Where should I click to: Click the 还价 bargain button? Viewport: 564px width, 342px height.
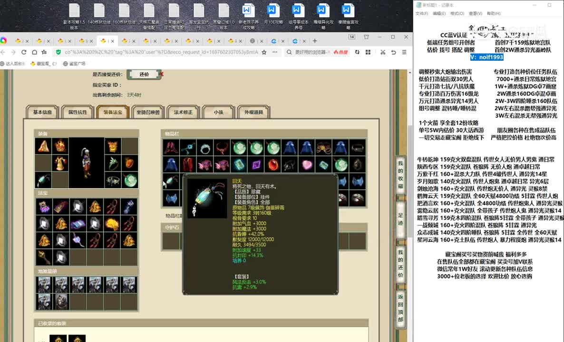(144, 75)
